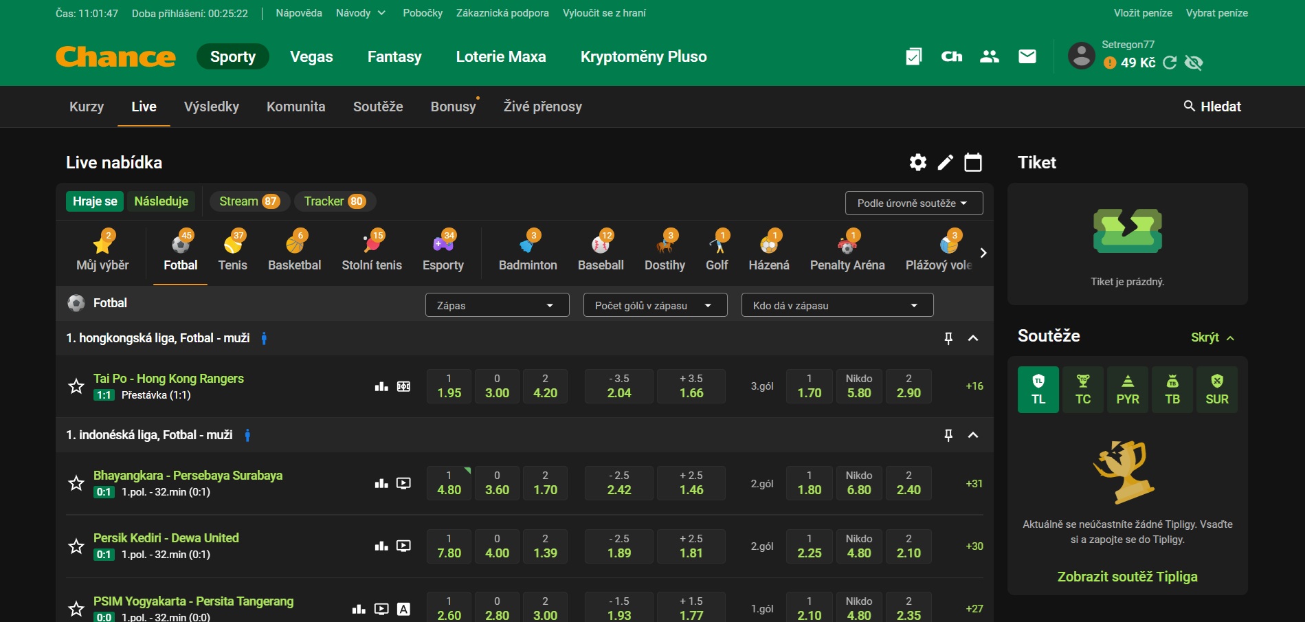Collapse the 1. hongkongská liga section

tap(973, 338)
